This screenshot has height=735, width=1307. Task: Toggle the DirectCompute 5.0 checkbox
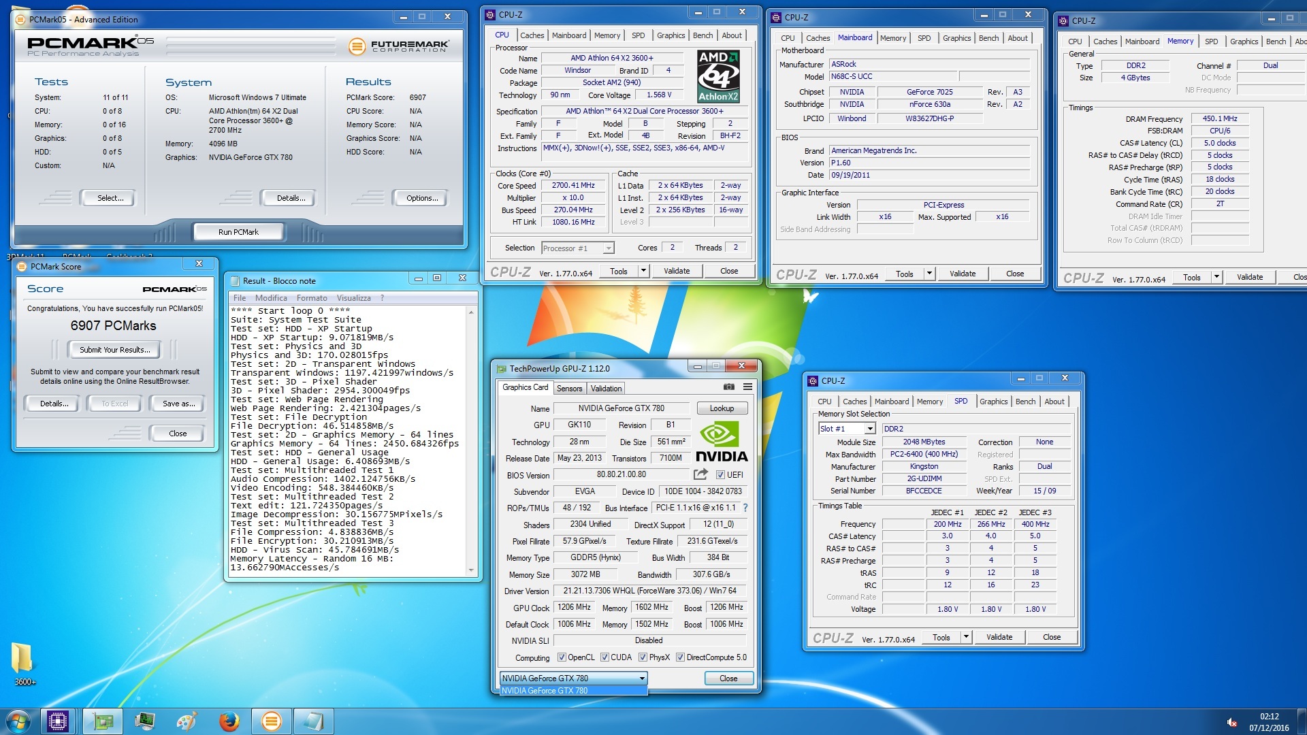680,657
